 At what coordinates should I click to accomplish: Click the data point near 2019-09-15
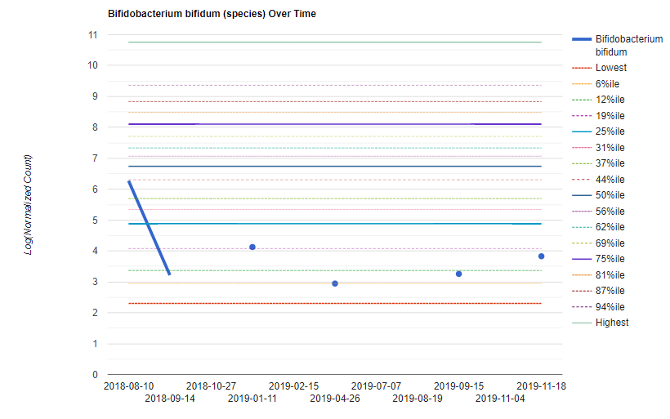(459, 274)
